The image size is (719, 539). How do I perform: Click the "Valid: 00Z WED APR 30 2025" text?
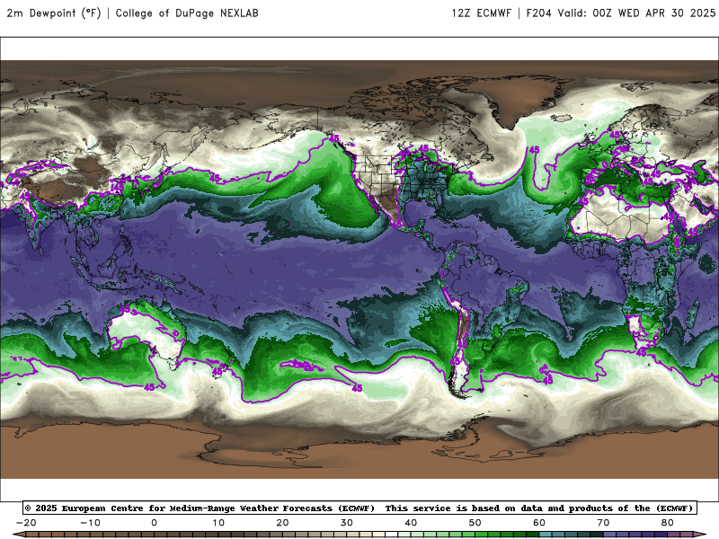pos(636,13)
